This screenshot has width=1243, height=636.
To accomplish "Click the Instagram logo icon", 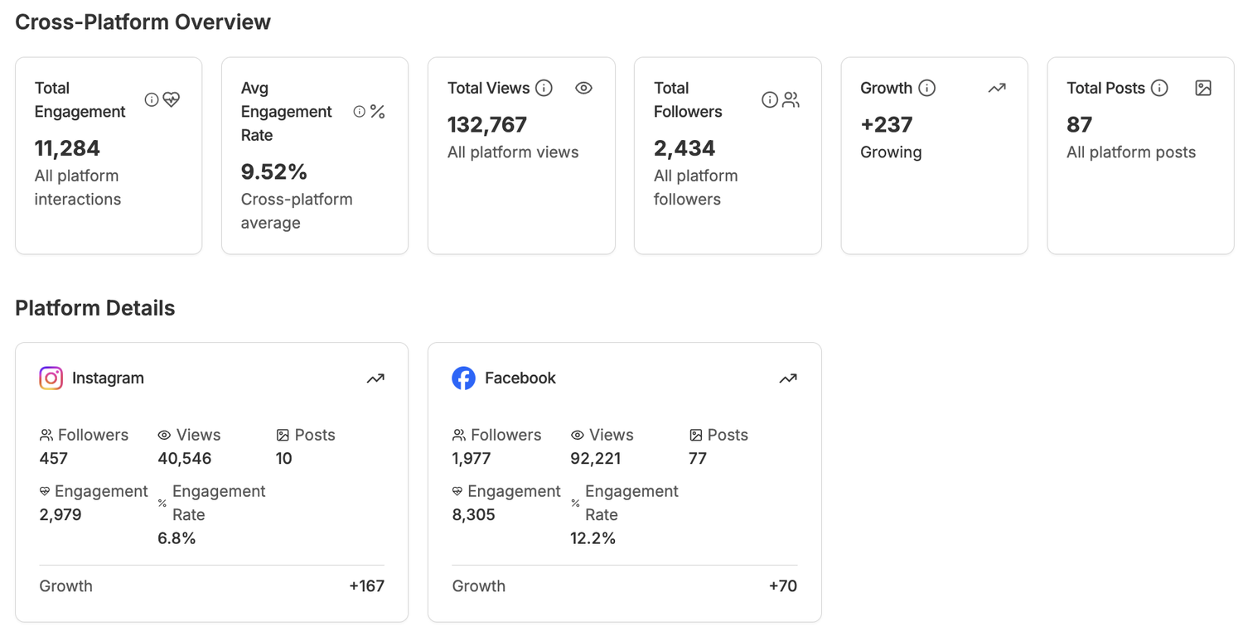I will [x=51, y=378].
